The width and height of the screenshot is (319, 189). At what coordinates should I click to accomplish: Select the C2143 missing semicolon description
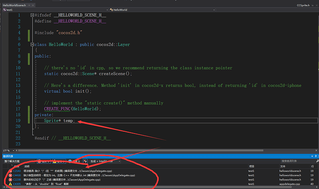tap(68, 171)
